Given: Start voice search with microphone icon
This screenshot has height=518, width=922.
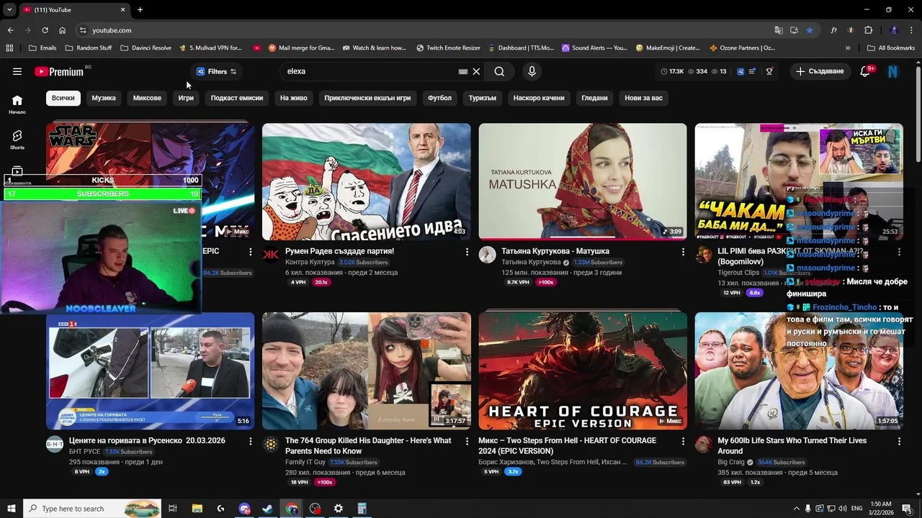Looking at the screenshot, I should 532,71.
